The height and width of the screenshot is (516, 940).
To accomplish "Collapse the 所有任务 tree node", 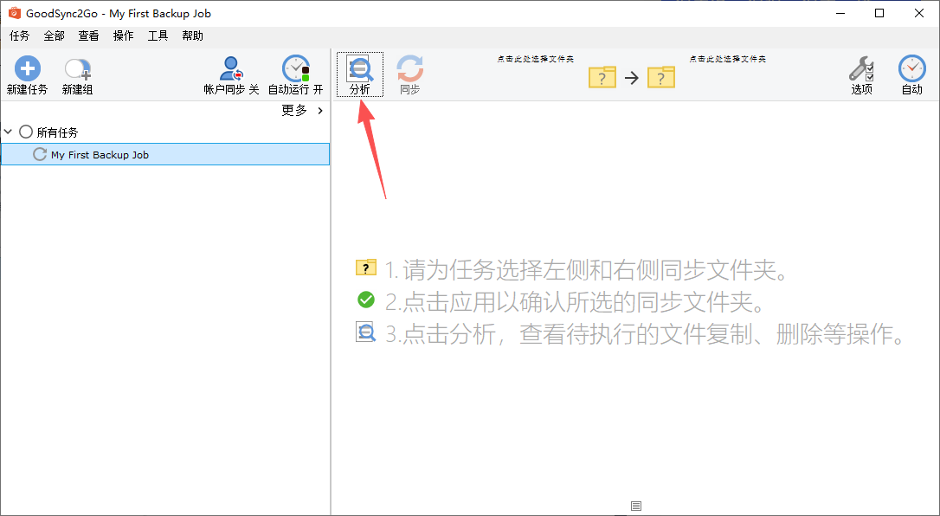I will point(9,132).
